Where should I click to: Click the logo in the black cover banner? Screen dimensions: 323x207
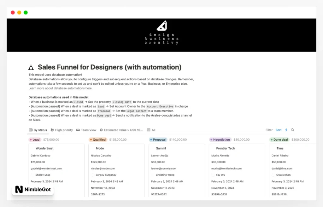click(161, 26)
